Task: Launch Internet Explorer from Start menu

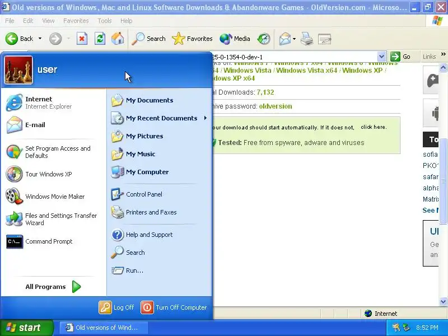Action: [53, 102]
